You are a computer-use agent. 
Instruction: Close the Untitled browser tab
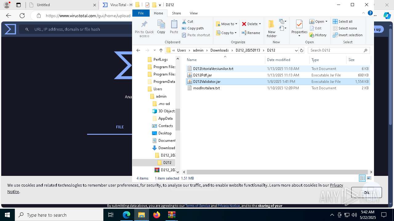(94, 5)
